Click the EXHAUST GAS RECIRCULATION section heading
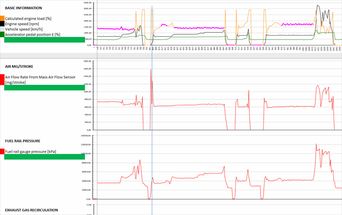Screen dimensions: 342x215 (x=31, y=210)
